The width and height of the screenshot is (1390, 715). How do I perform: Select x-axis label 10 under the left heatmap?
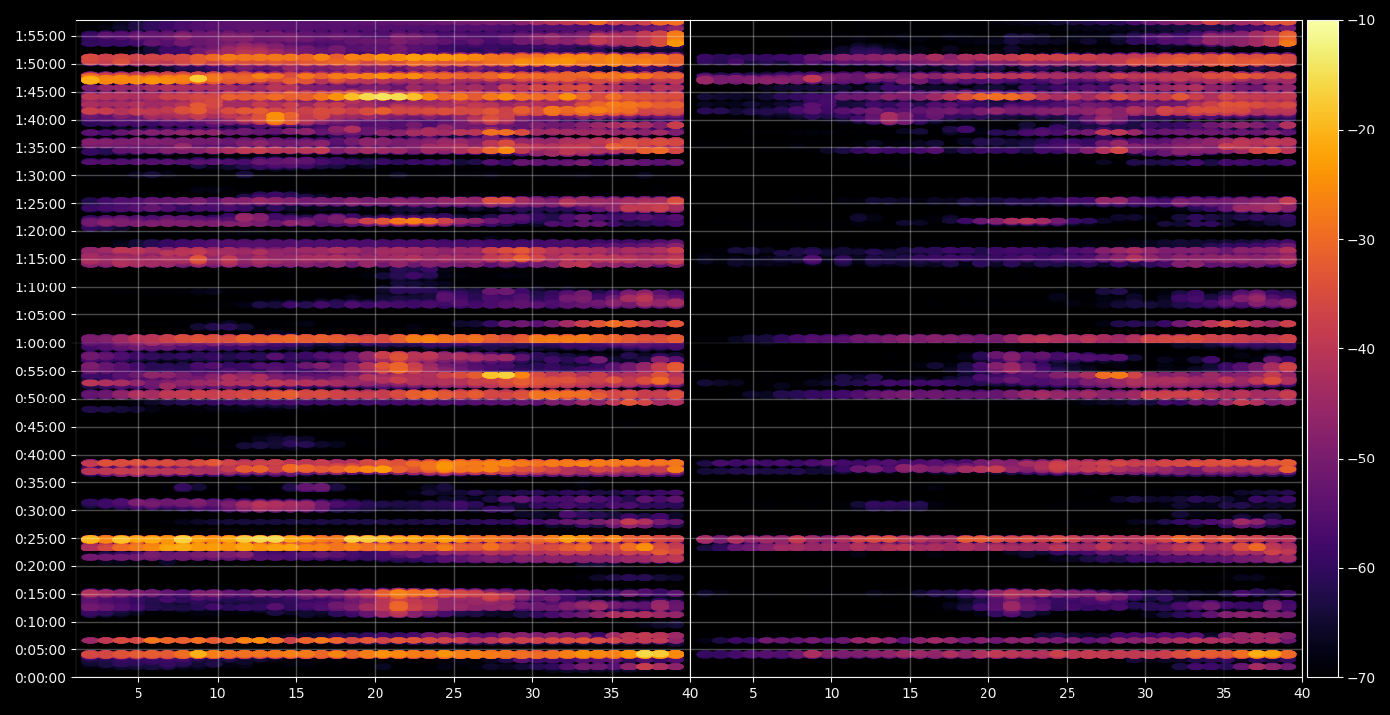coord(217,694)
